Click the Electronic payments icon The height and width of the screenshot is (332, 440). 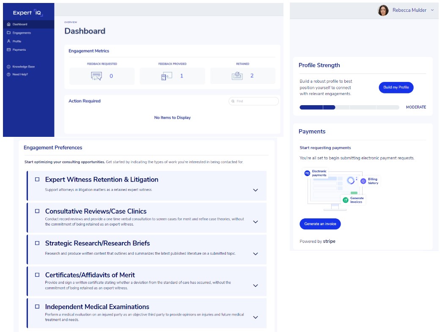click(x=307, y=173)
